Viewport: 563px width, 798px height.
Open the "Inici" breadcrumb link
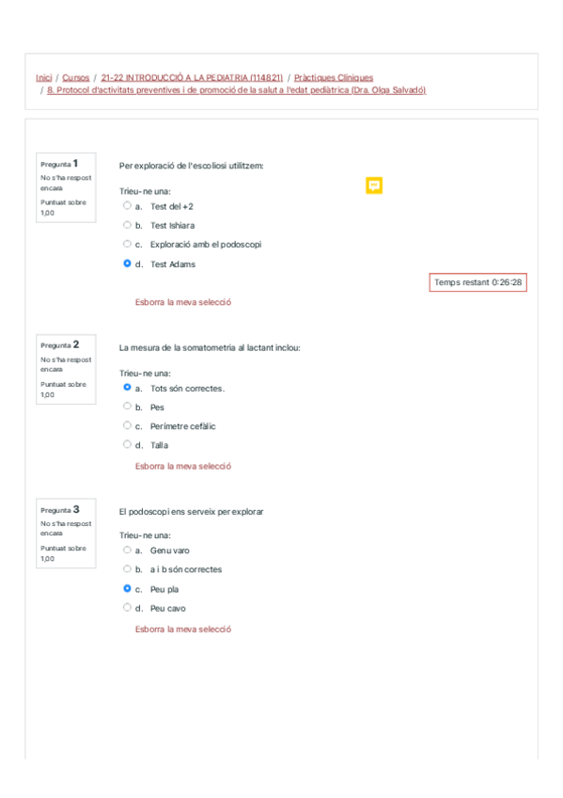(x=42, y=78)
